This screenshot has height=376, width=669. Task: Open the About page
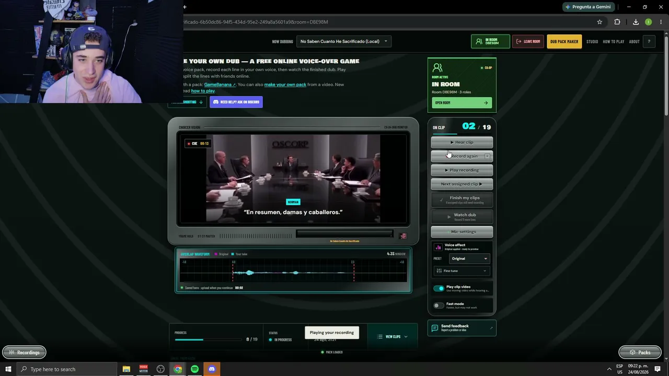point(634,42)
